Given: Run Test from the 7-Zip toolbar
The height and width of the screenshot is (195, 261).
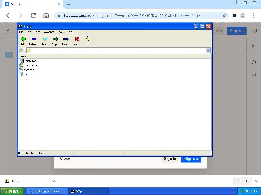Looking at the screenshot, I should pyautogui.click(x=44, y=41).
